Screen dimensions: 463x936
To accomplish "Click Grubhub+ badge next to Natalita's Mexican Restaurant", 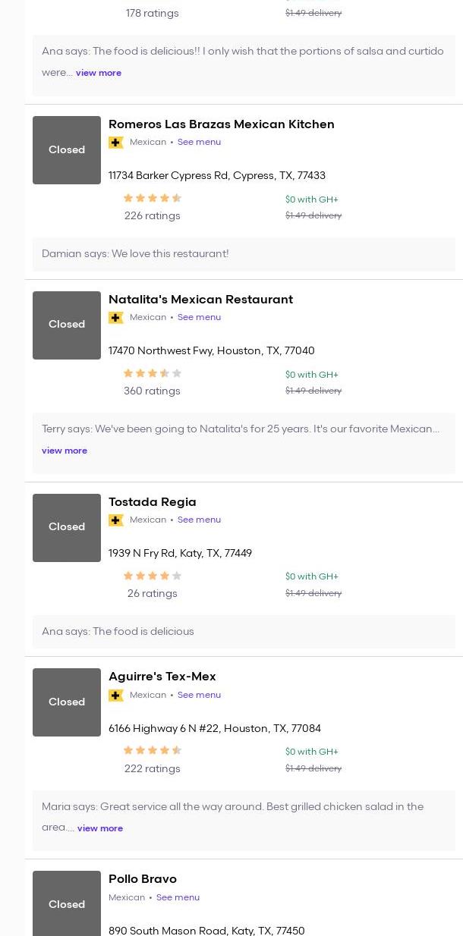I will 116,318.
